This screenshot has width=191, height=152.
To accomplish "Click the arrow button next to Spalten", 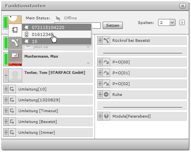I will pos(182,22).
